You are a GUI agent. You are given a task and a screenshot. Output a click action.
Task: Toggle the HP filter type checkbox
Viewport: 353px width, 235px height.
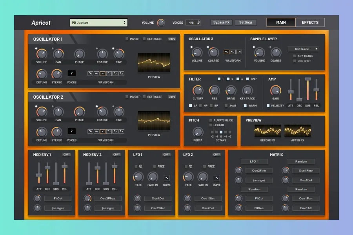coord(201,105)
